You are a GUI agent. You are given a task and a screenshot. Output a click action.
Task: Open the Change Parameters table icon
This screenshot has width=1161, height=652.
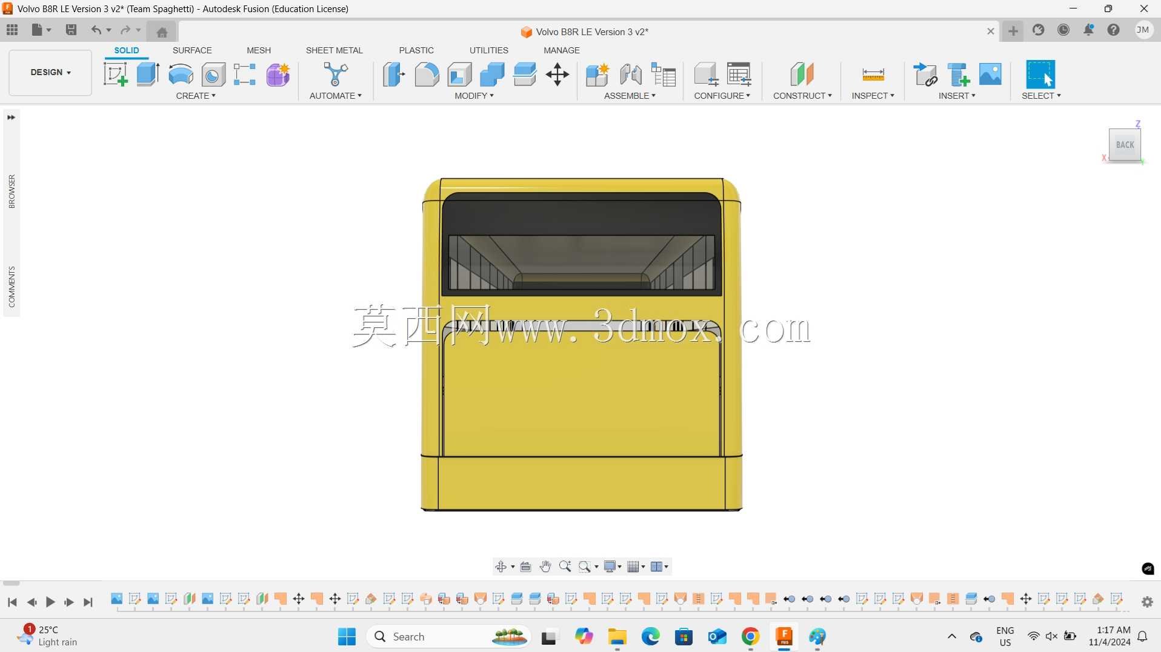point(739,75)
